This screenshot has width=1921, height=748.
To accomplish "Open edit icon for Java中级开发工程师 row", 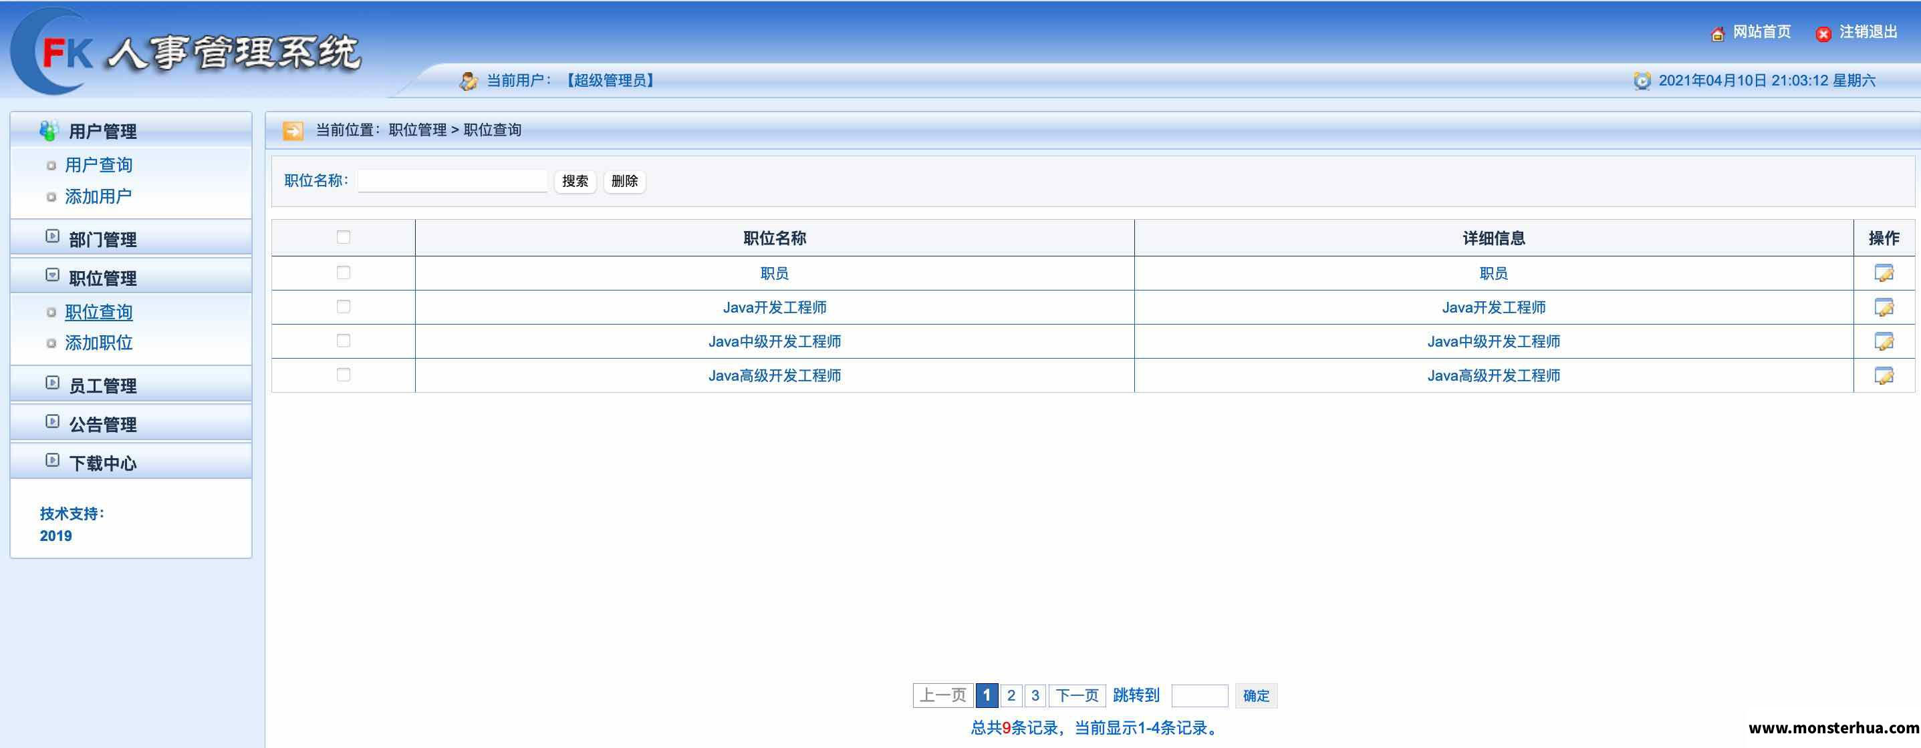I will coord(1884,341).
